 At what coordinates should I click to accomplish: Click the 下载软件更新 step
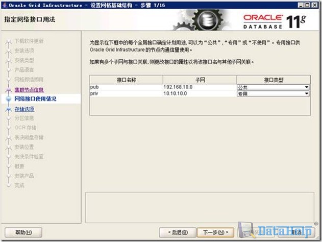click(x=29, y=41)
